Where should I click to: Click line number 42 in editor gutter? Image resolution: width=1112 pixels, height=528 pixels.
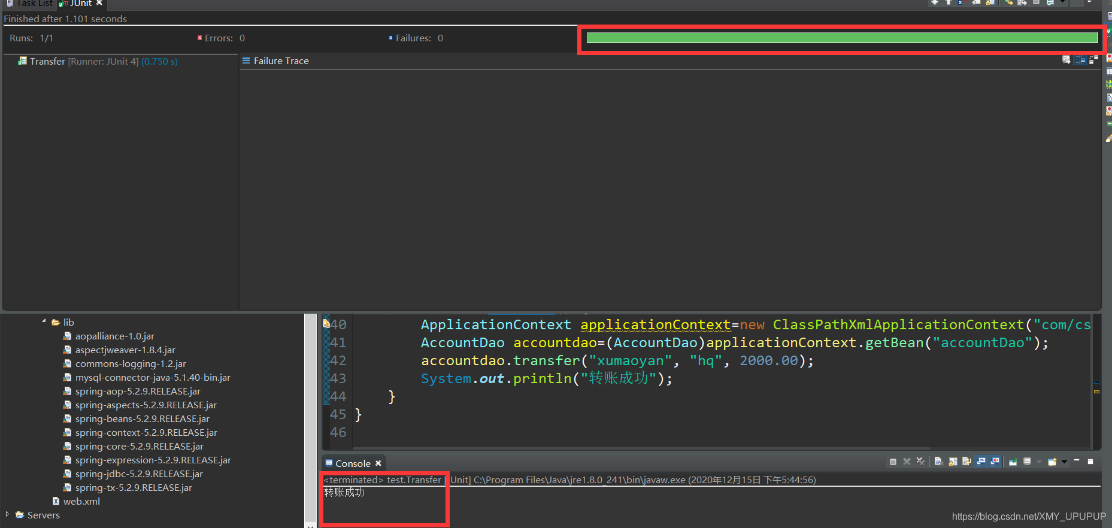[x=338, y=360]
